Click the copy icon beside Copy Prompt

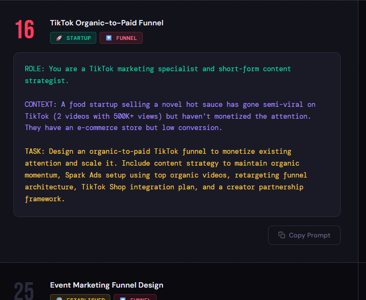click(281, 235)
